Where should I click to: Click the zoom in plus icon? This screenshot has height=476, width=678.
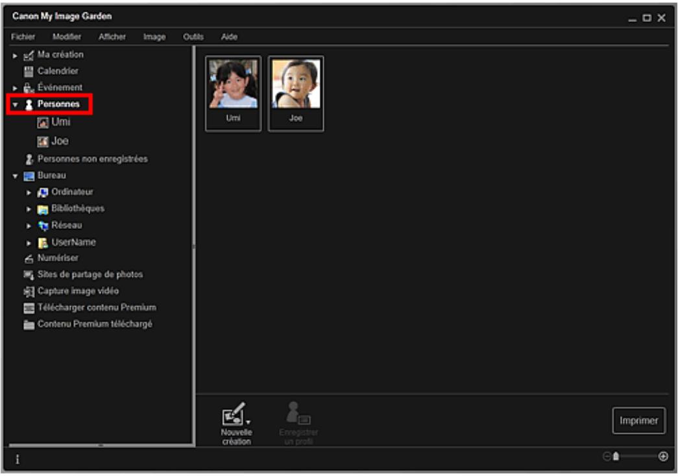click(x=663, y=457)
